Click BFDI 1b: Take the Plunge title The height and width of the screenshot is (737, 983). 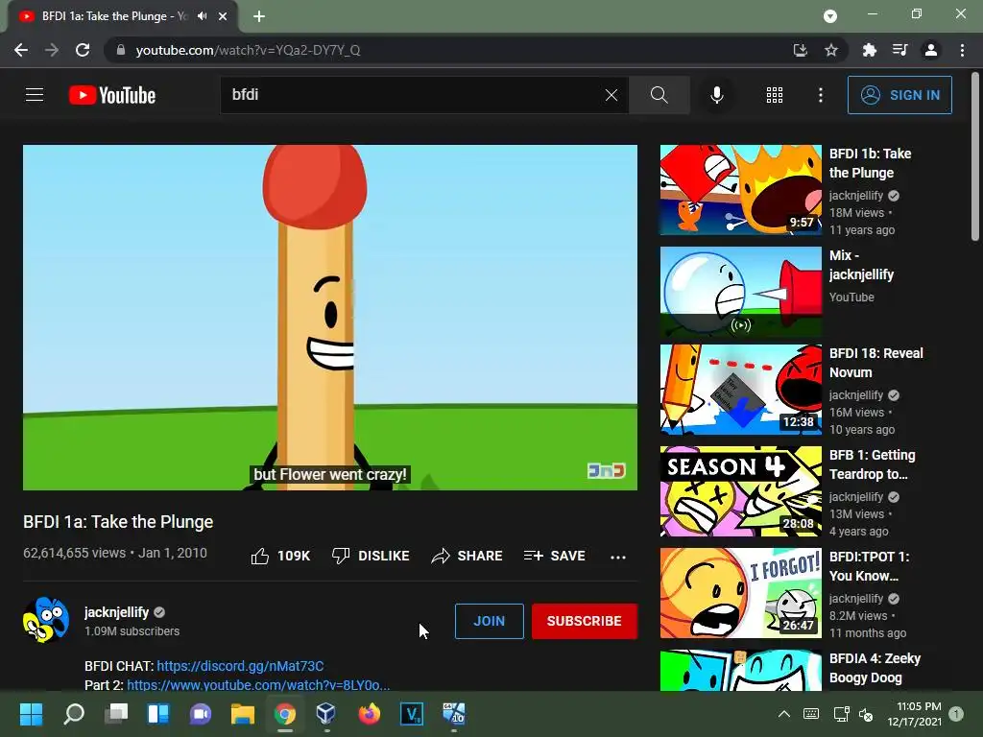point(870,163)
